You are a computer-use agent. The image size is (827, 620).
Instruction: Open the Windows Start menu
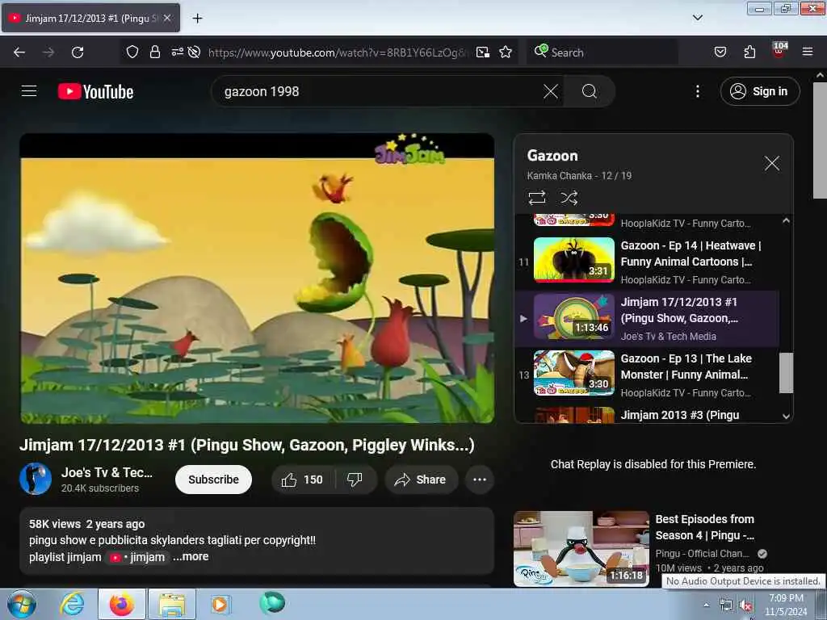(x=22, y=604)
